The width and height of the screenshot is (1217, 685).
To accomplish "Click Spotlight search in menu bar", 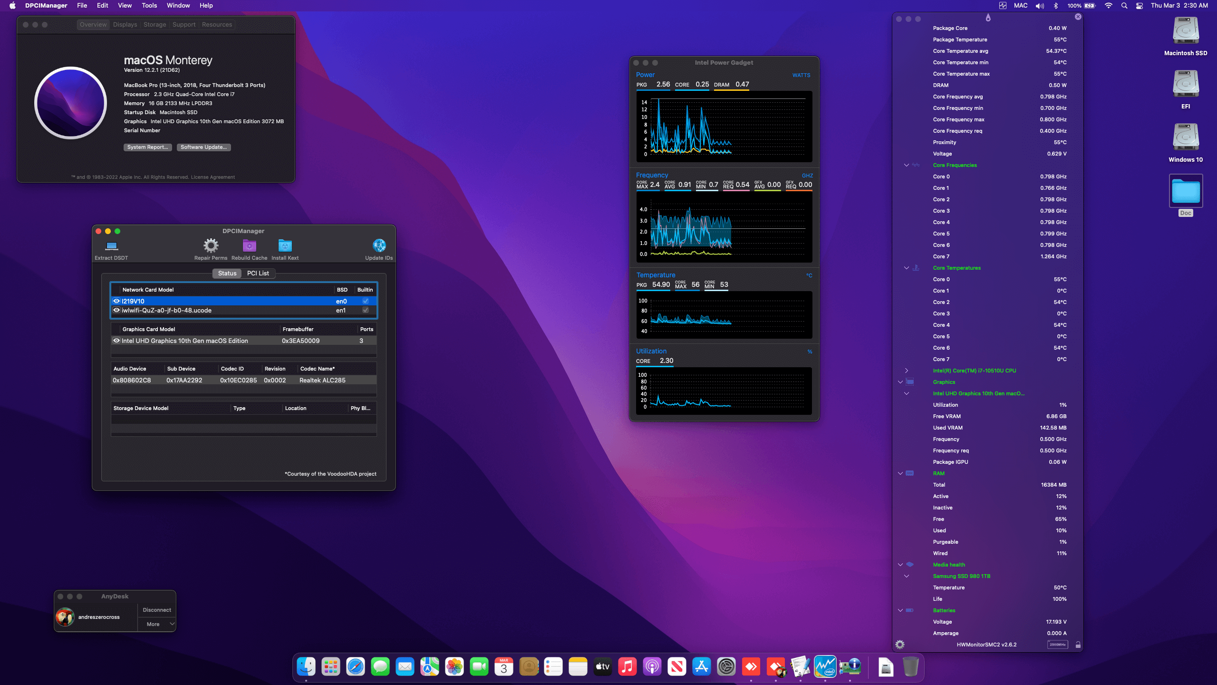I will 1124,6.
